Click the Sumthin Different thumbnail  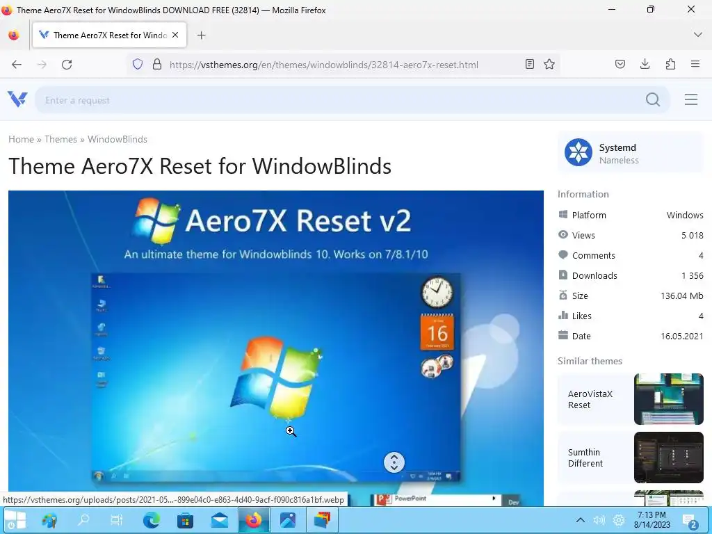coord(668,458)
